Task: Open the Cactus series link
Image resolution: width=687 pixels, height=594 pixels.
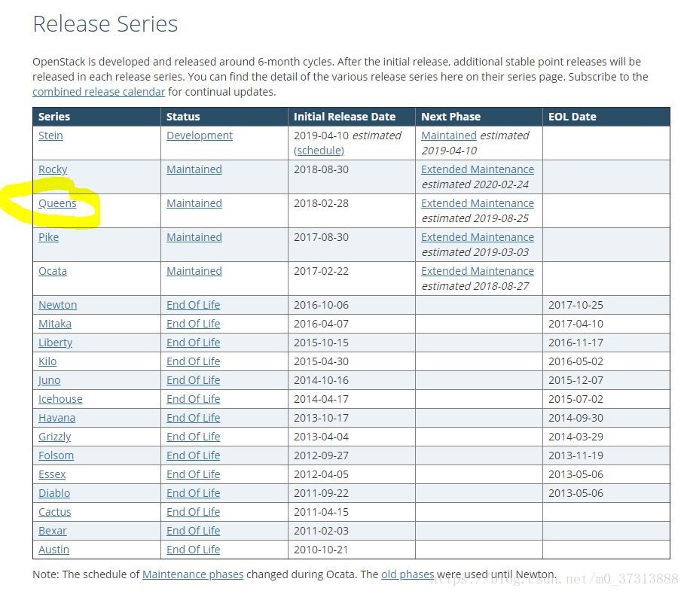Action: click(54, 512)
